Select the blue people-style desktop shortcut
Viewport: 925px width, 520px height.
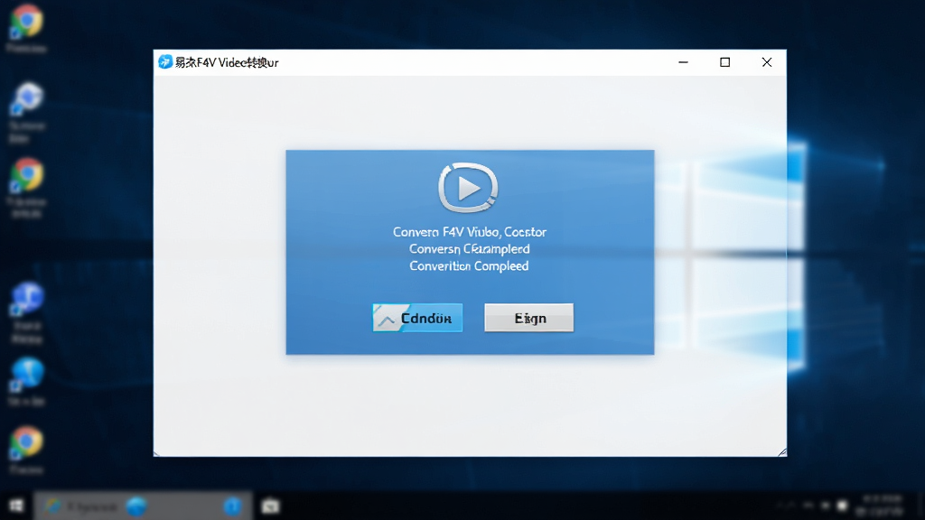click(26, 298)
